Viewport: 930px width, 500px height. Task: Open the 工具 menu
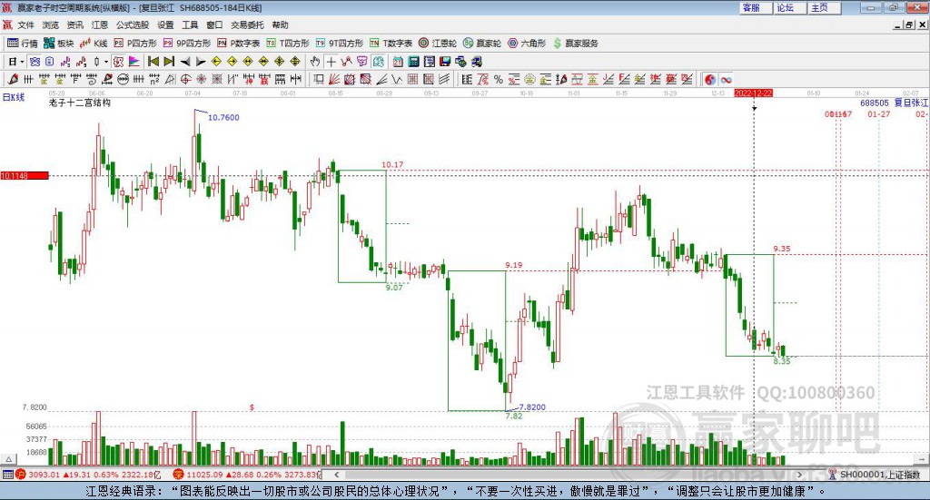(x=190, y=25)
